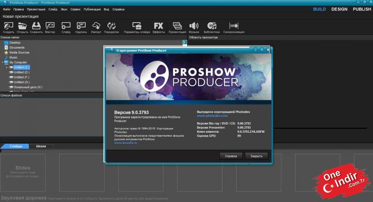Open the Презентация menu in menu bar
The image size is (373, 202).
(x=36, y=9)
